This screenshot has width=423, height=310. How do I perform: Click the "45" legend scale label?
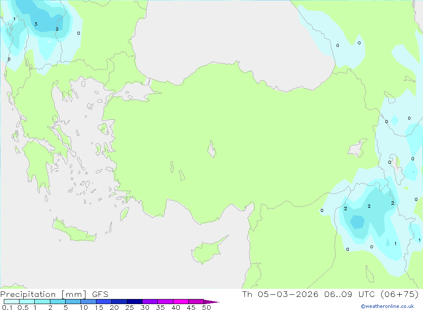(191, 307)
